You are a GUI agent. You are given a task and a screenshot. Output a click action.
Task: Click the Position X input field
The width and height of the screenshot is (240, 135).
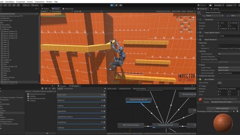point(224,23)
